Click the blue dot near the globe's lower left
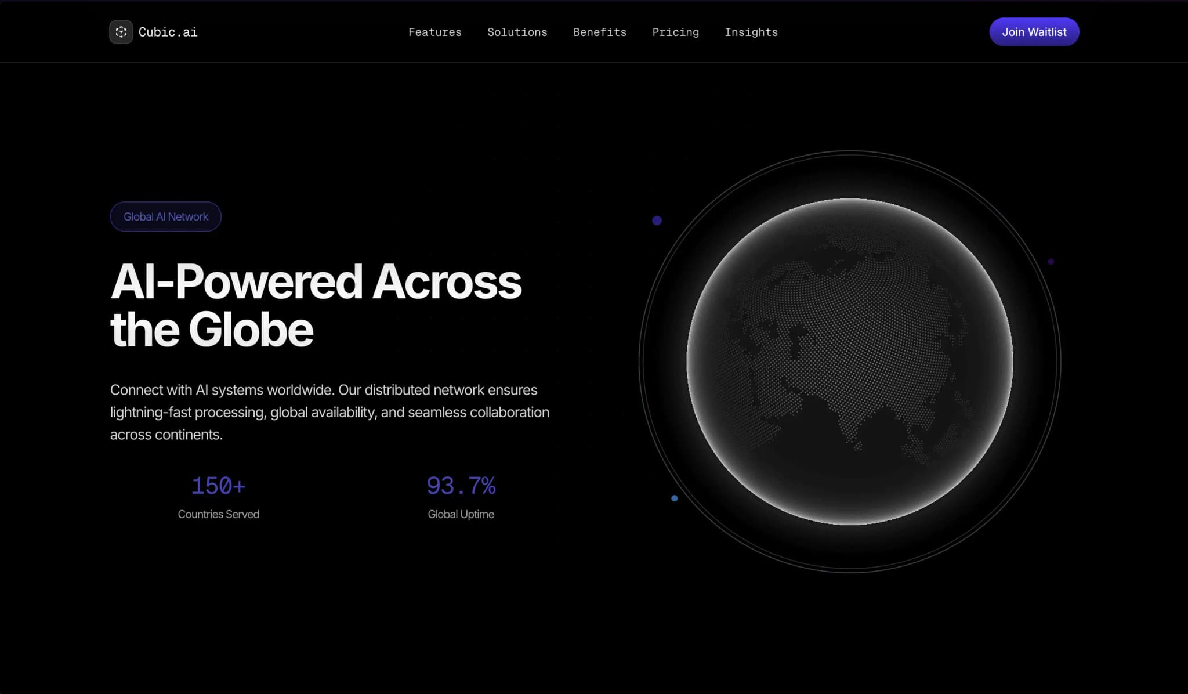This screenshot has width=1188, height=694. (x=674, y=498)
